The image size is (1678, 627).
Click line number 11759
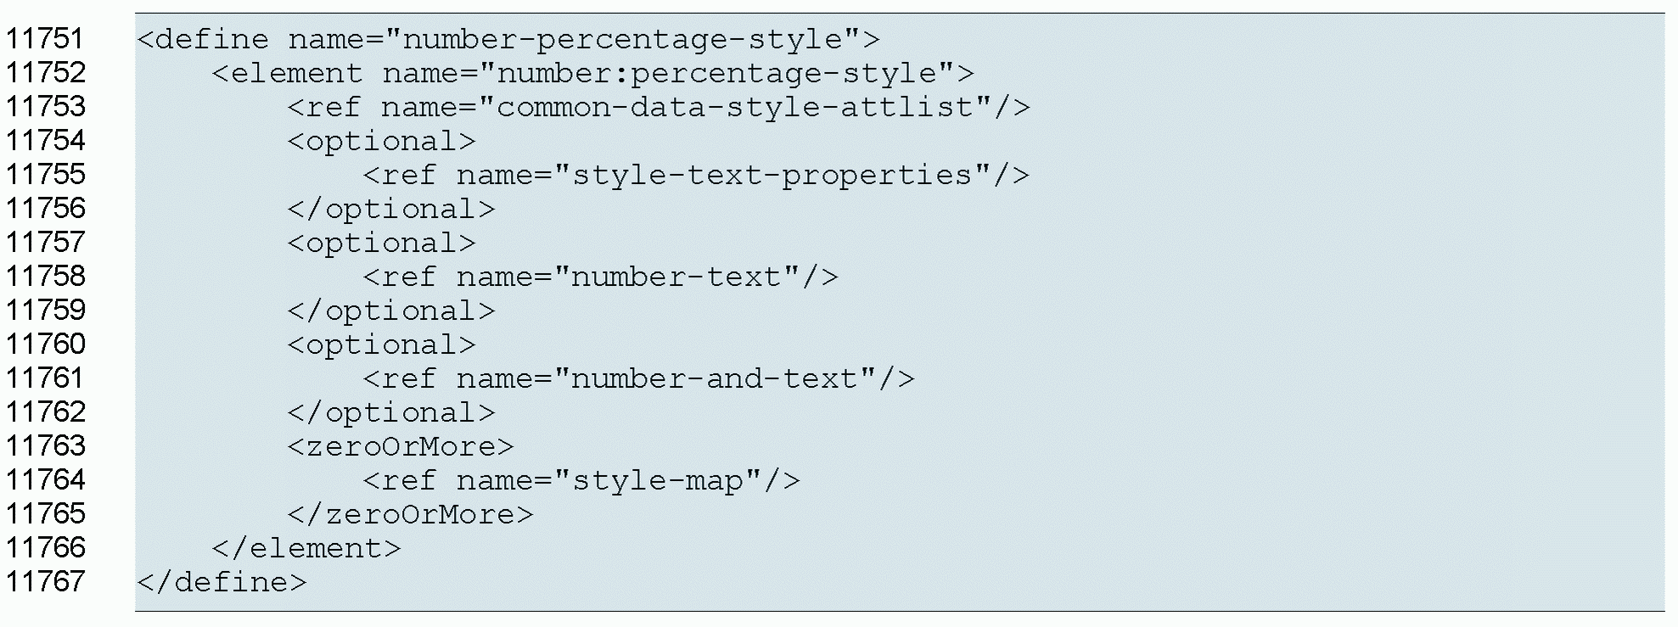(x=46, y=311)
